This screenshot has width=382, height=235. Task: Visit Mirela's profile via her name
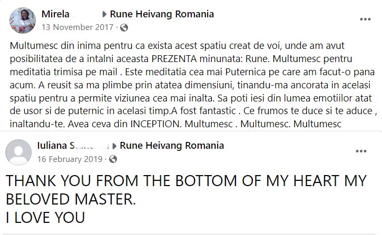pyautogui.click(x=54, y=14)
